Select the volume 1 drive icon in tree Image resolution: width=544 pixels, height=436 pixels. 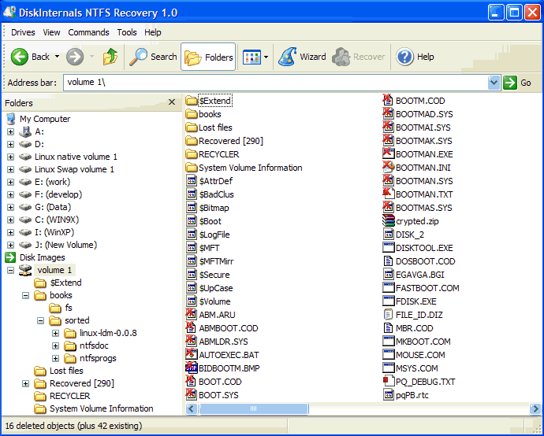click(x=25, y=270)
